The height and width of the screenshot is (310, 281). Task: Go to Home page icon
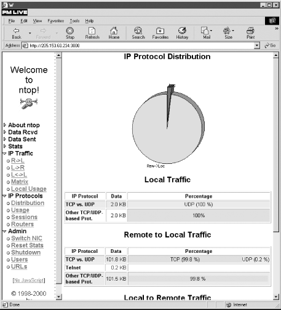[114, 31]
